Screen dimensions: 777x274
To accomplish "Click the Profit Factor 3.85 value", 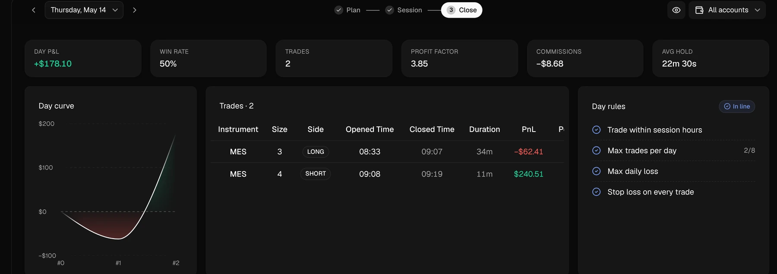I will pyautogui.click(x=419, y=64).
